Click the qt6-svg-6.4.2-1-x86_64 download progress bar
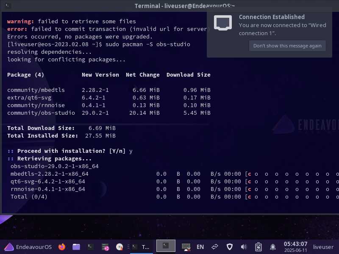Image resolution: width=339 pixels, height=254 pixels. [x=292, y=182]
